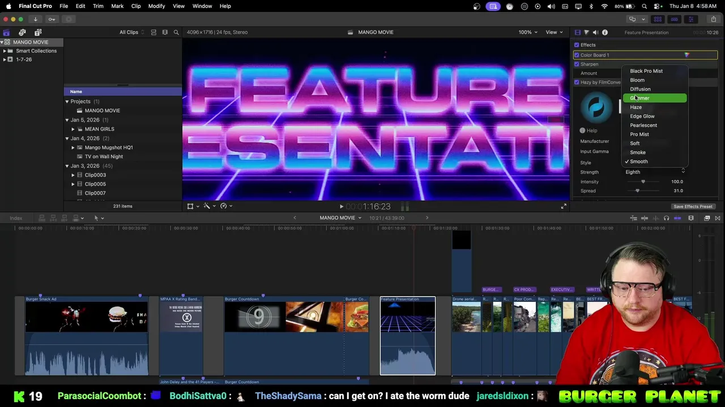Image resolution: width=725 pixels, height=407 pixels.
Task: Open the Strength Eighth dropdown
Action: (x=655, y=172)
